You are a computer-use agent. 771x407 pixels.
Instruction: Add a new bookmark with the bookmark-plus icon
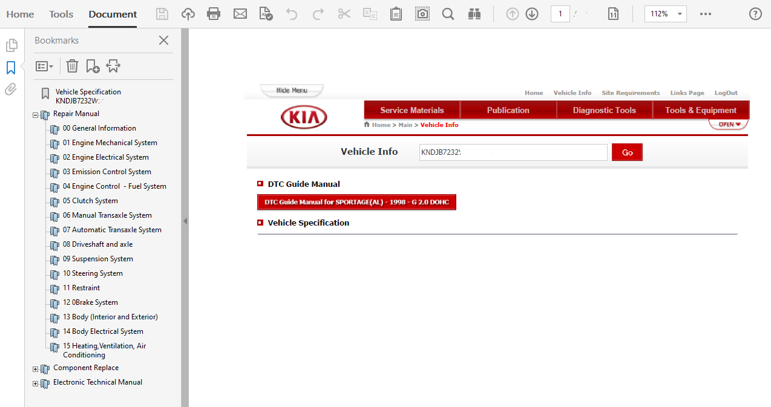[92, 66]
